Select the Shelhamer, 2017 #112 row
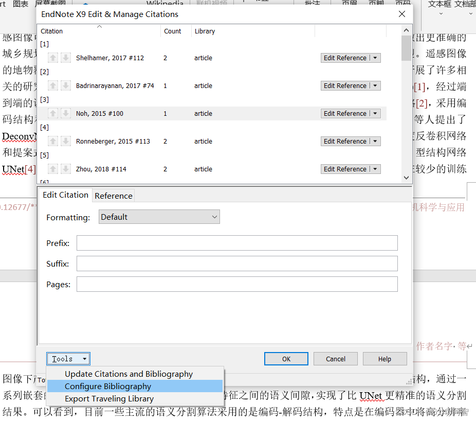This screenshot has width=476, height=421. tap(212, 58)
